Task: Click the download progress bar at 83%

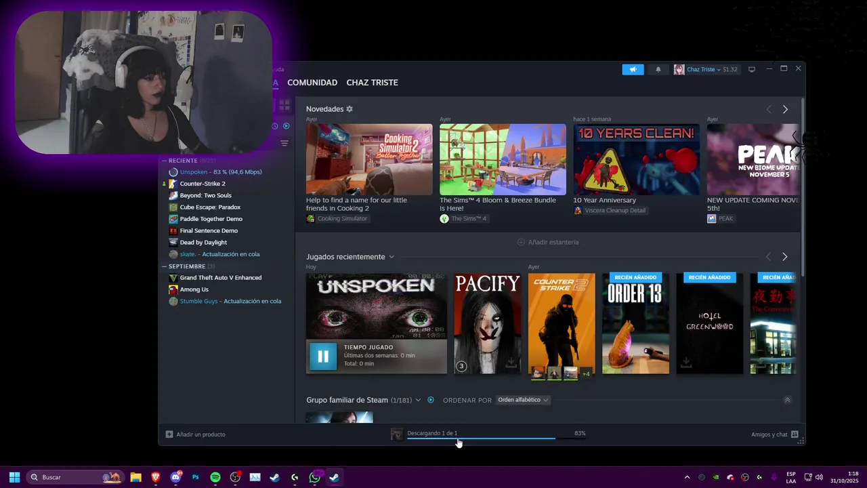Action: click(496, 439)
